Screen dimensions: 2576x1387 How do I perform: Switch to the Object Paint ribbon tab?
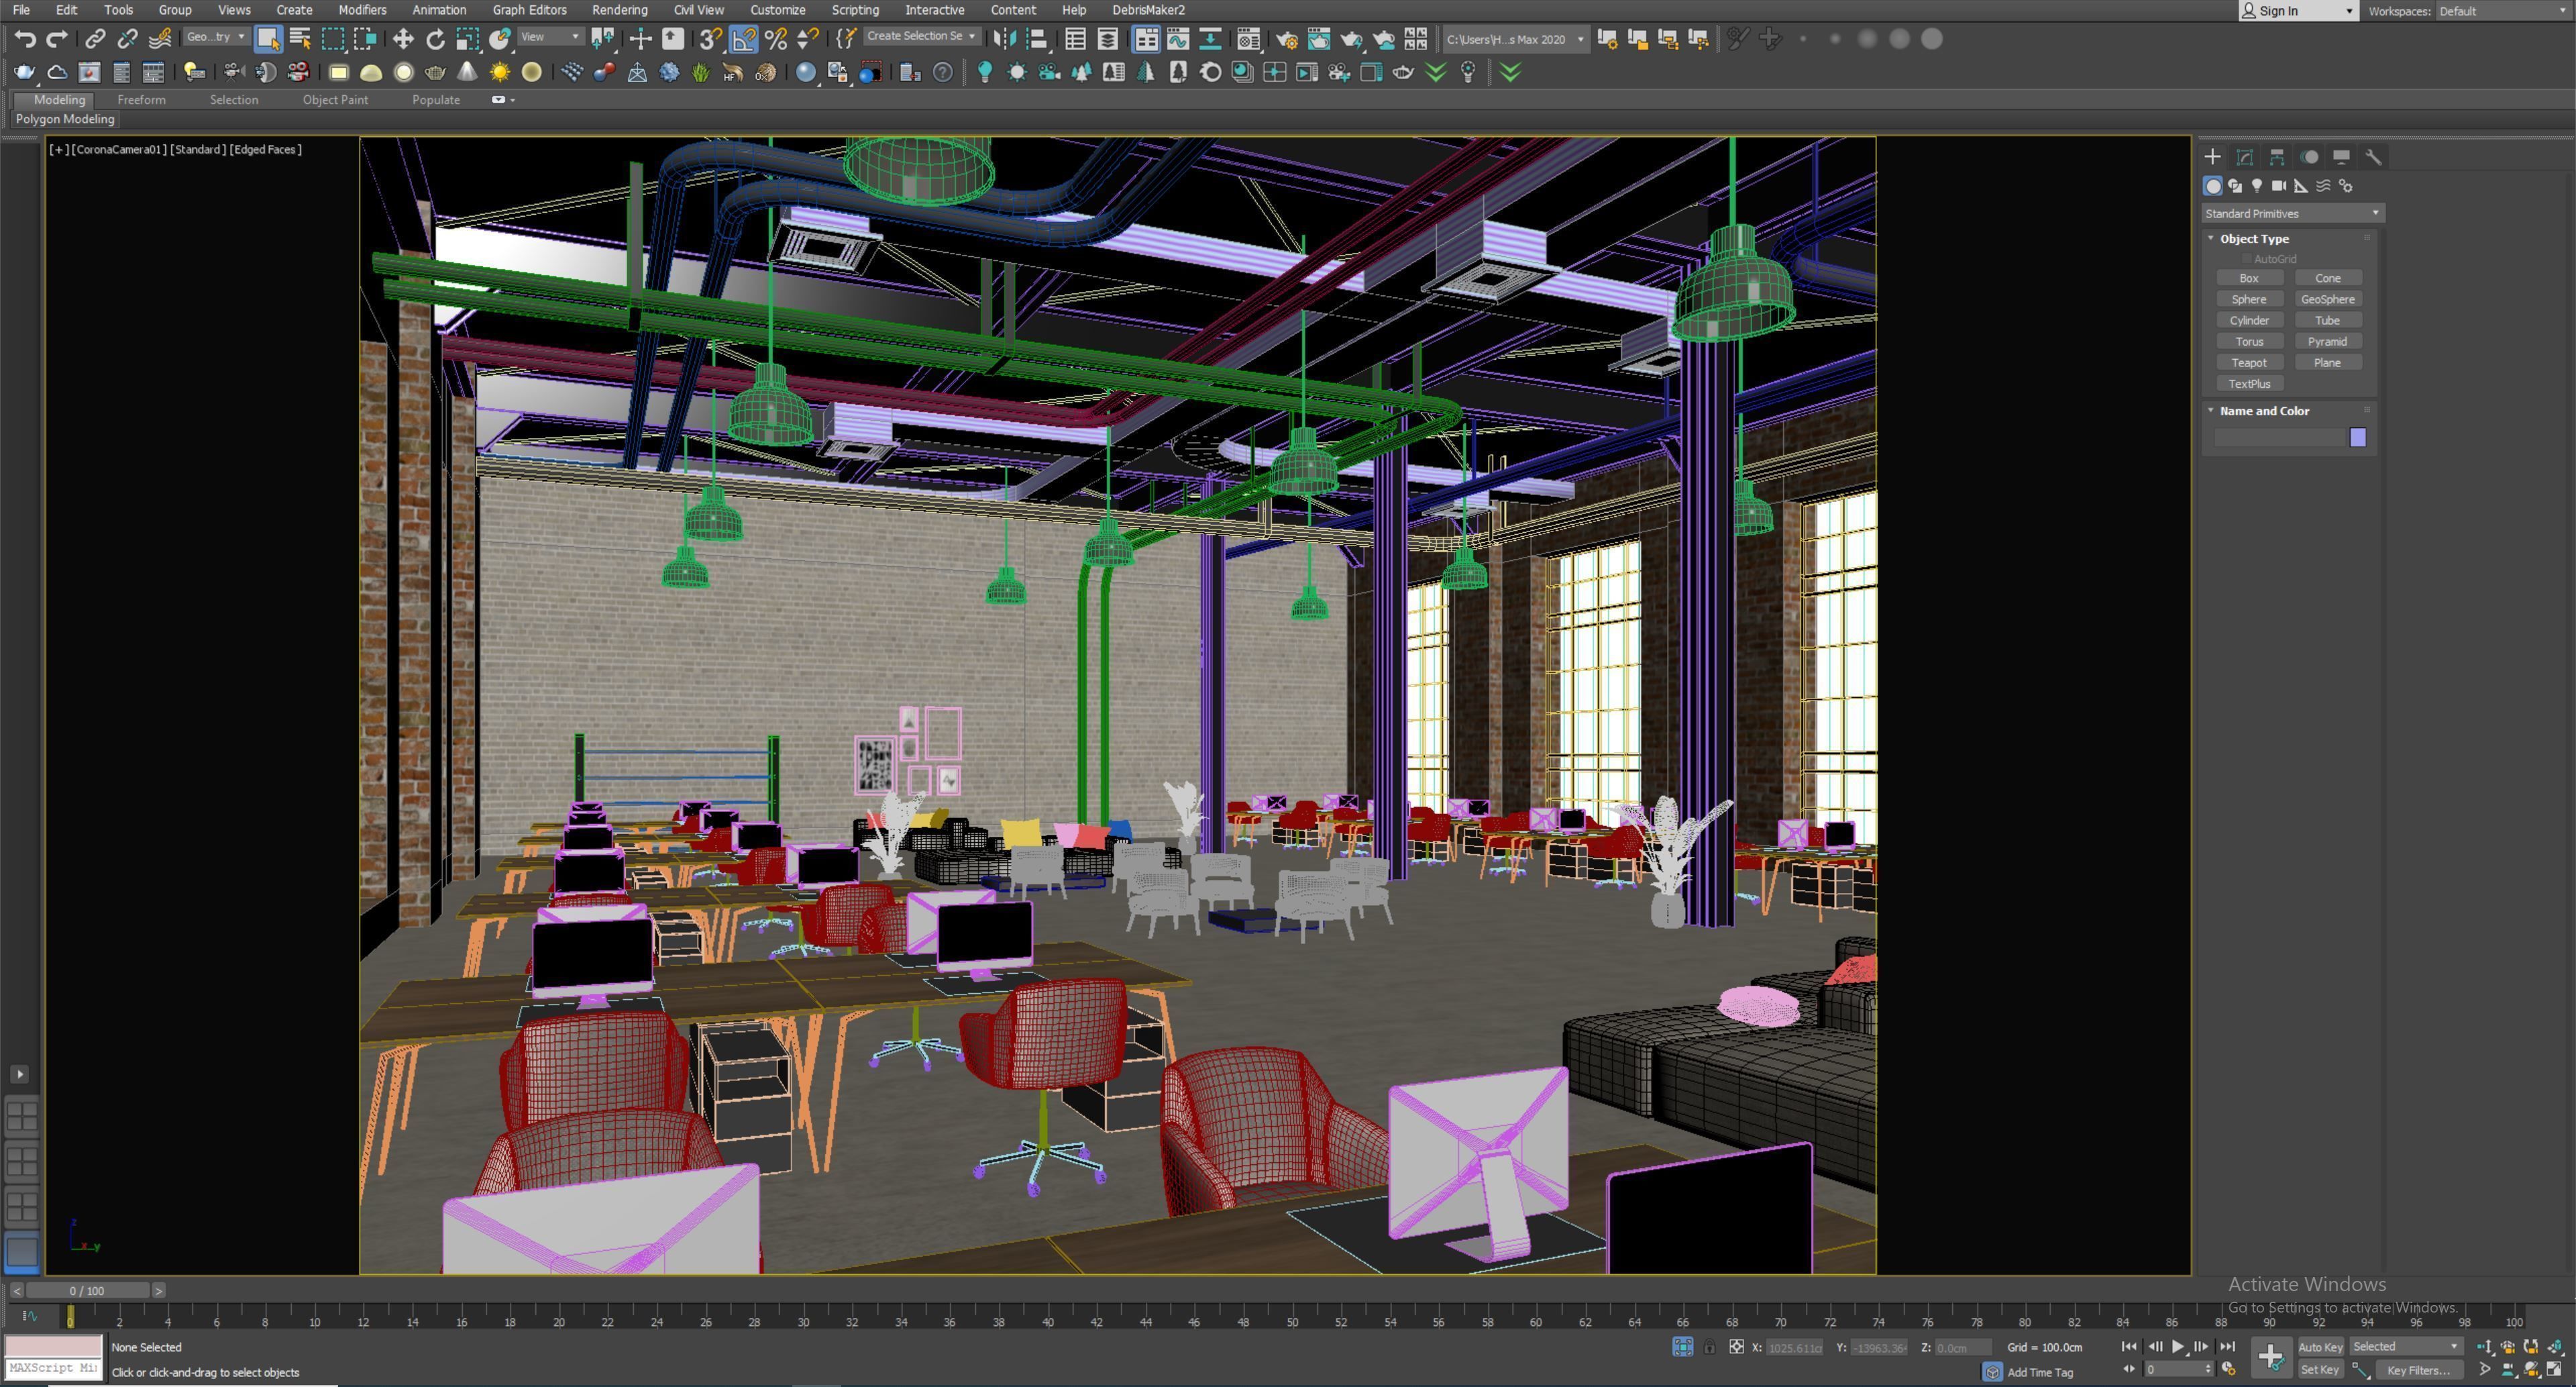coord(335,100)
